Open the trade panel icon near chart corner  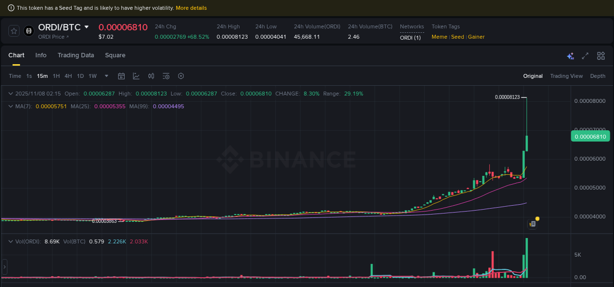click(x=532, y=223)
